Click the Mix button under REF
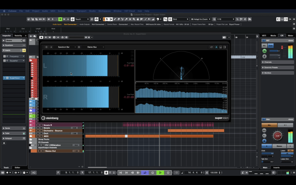 pos(264,46)
